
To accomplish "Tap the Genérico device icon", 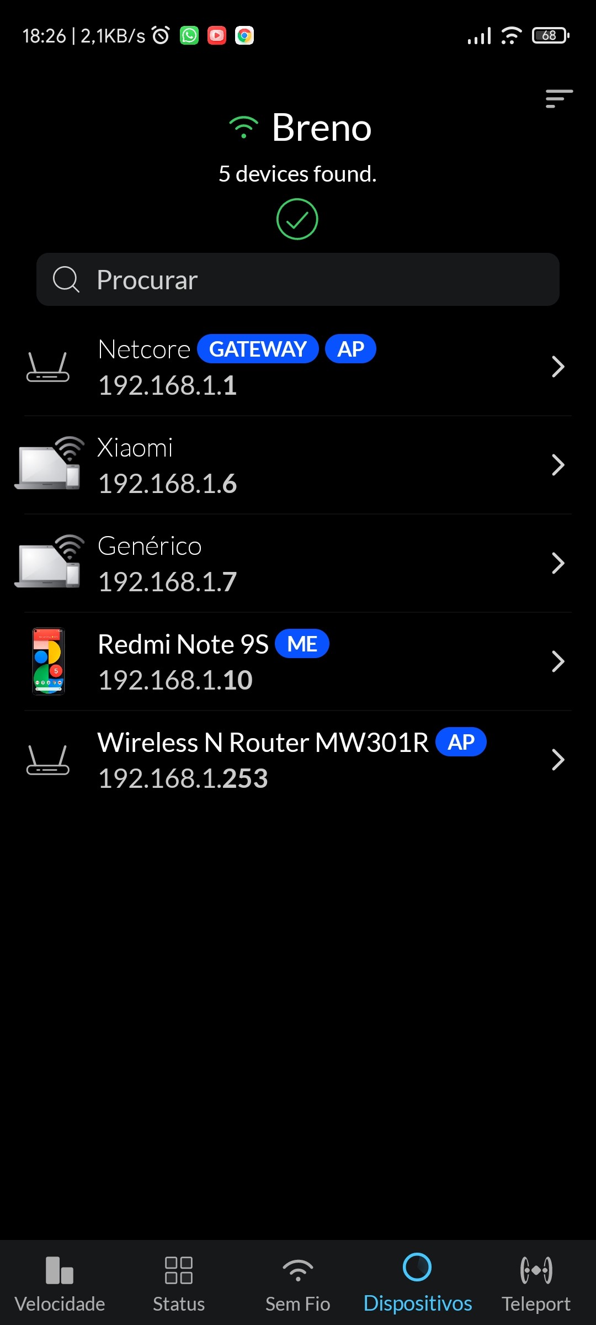I will [50, 562].
